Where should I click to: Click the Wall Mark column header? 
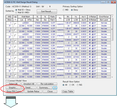26,17
